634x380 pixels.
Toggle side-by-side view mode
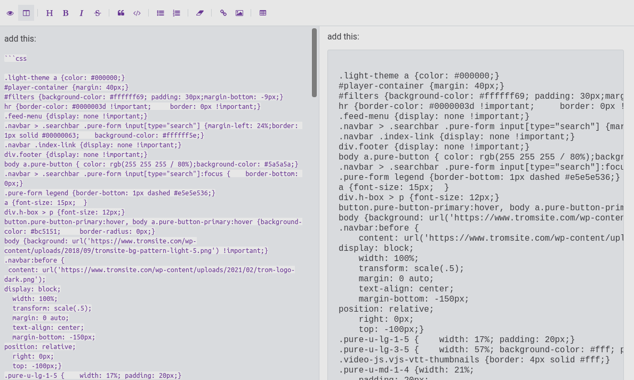point(26,13)
